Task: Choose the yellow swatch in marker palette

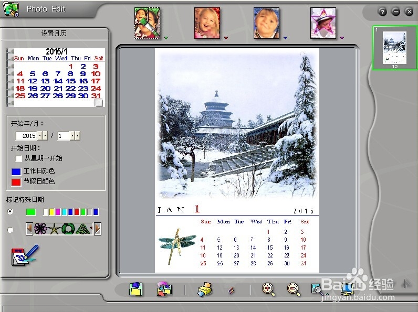Action: tap(51, 212)
